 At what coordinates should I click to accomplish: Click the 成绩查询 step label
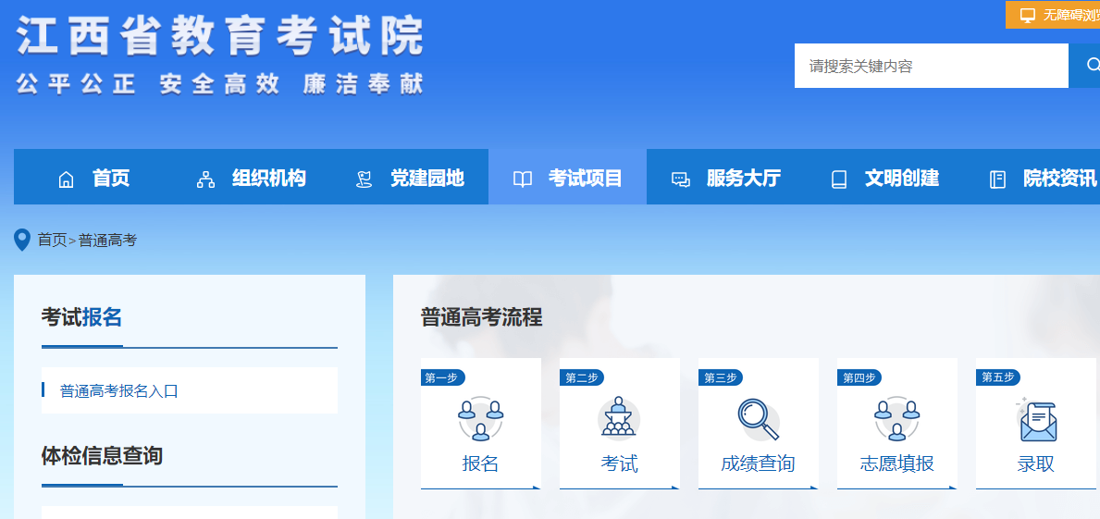point(758,463)
